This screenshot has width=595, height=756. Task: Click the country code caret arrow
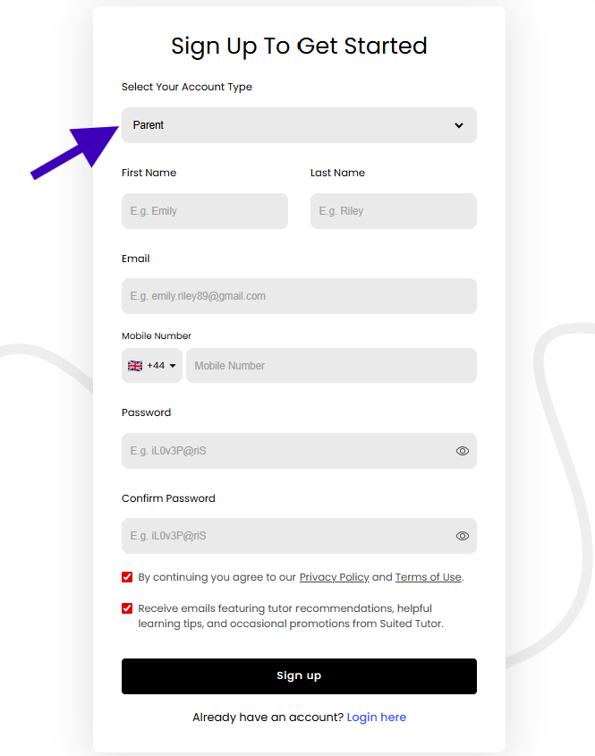pyautogui.click(x=173, y=366)
